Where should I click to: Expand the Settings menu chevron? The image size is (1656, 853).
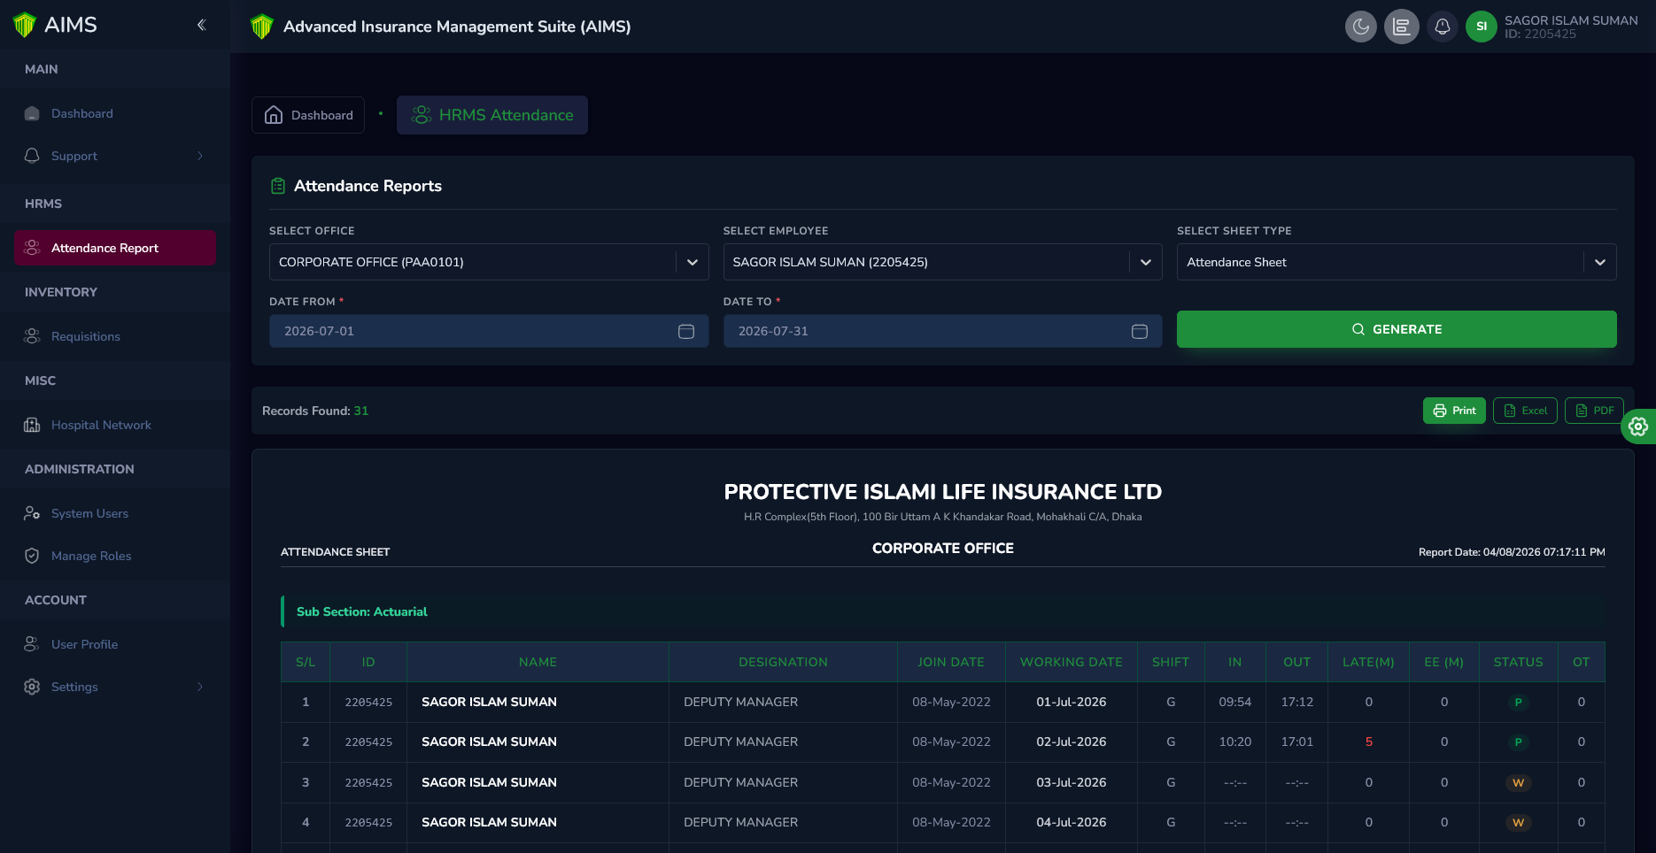coord(200,687)
